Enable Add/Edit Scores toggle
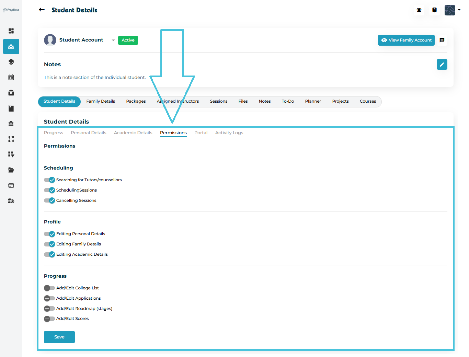Viewport: 469px width, 357px height. tap(49, 319)
